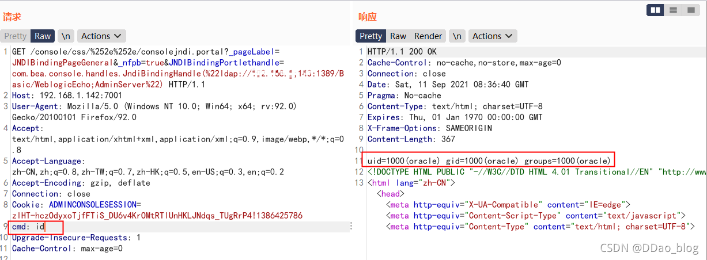Click the Accept-Language header label
This screenshot has width=707, height=260.
(x=48, y=161)
